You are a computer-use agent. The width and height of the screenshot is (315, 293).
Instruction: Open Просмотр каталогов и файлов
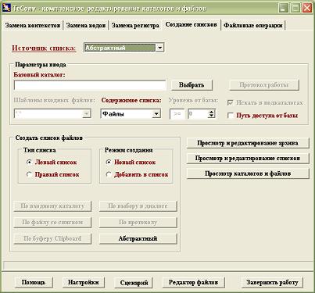click(248, 173)
